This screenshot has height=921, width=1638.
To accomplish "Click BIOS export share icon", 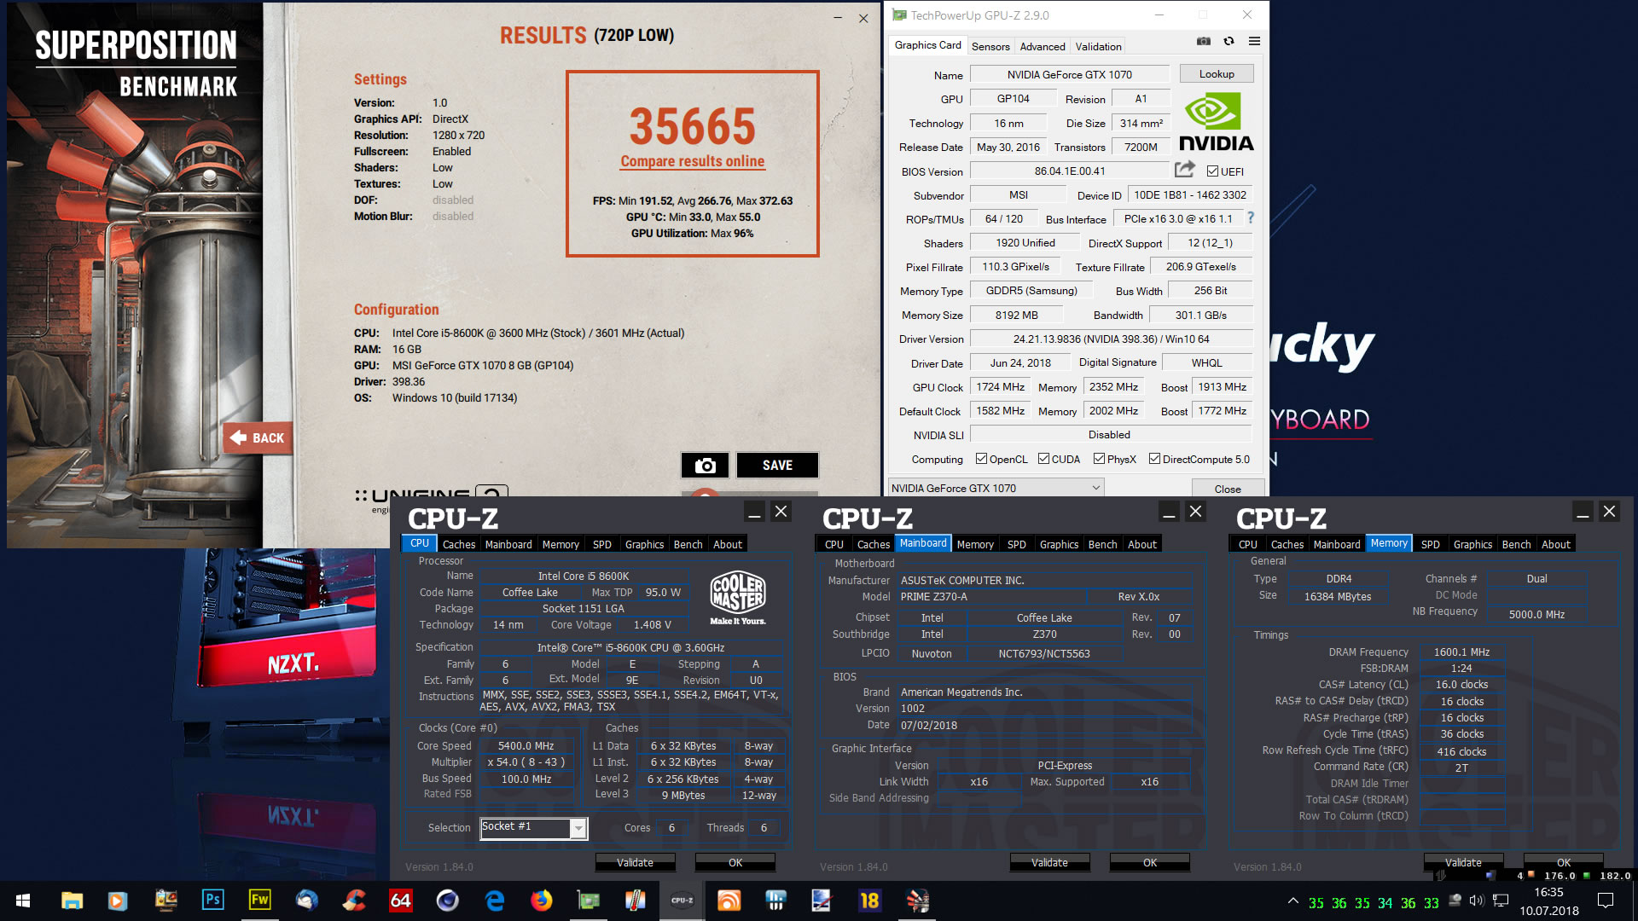I will (x=1184, y=170).
